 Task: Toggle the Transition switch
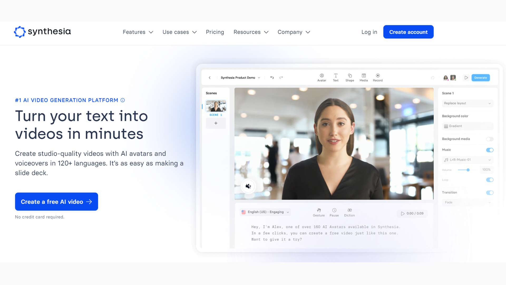click(490, 193)
